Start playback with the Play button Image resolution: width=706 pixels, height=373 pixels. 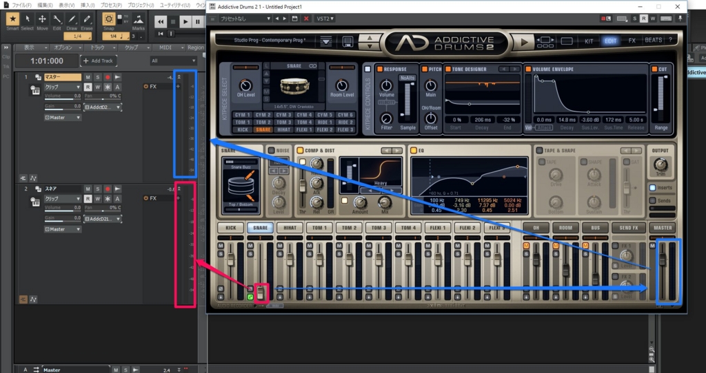point(185,21)
